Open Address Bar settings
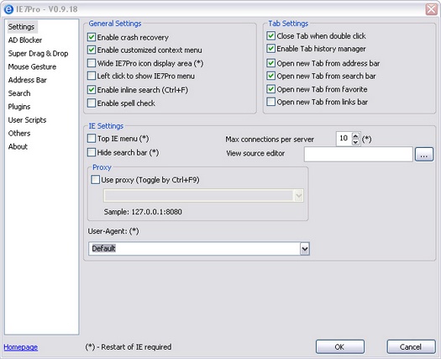The height and width of the screenshot is (359, 441). (x=27, y=80)
